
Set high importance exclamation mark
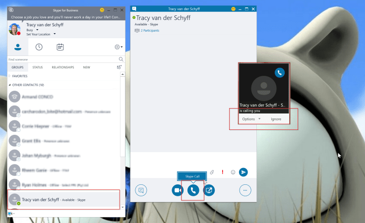222,172
